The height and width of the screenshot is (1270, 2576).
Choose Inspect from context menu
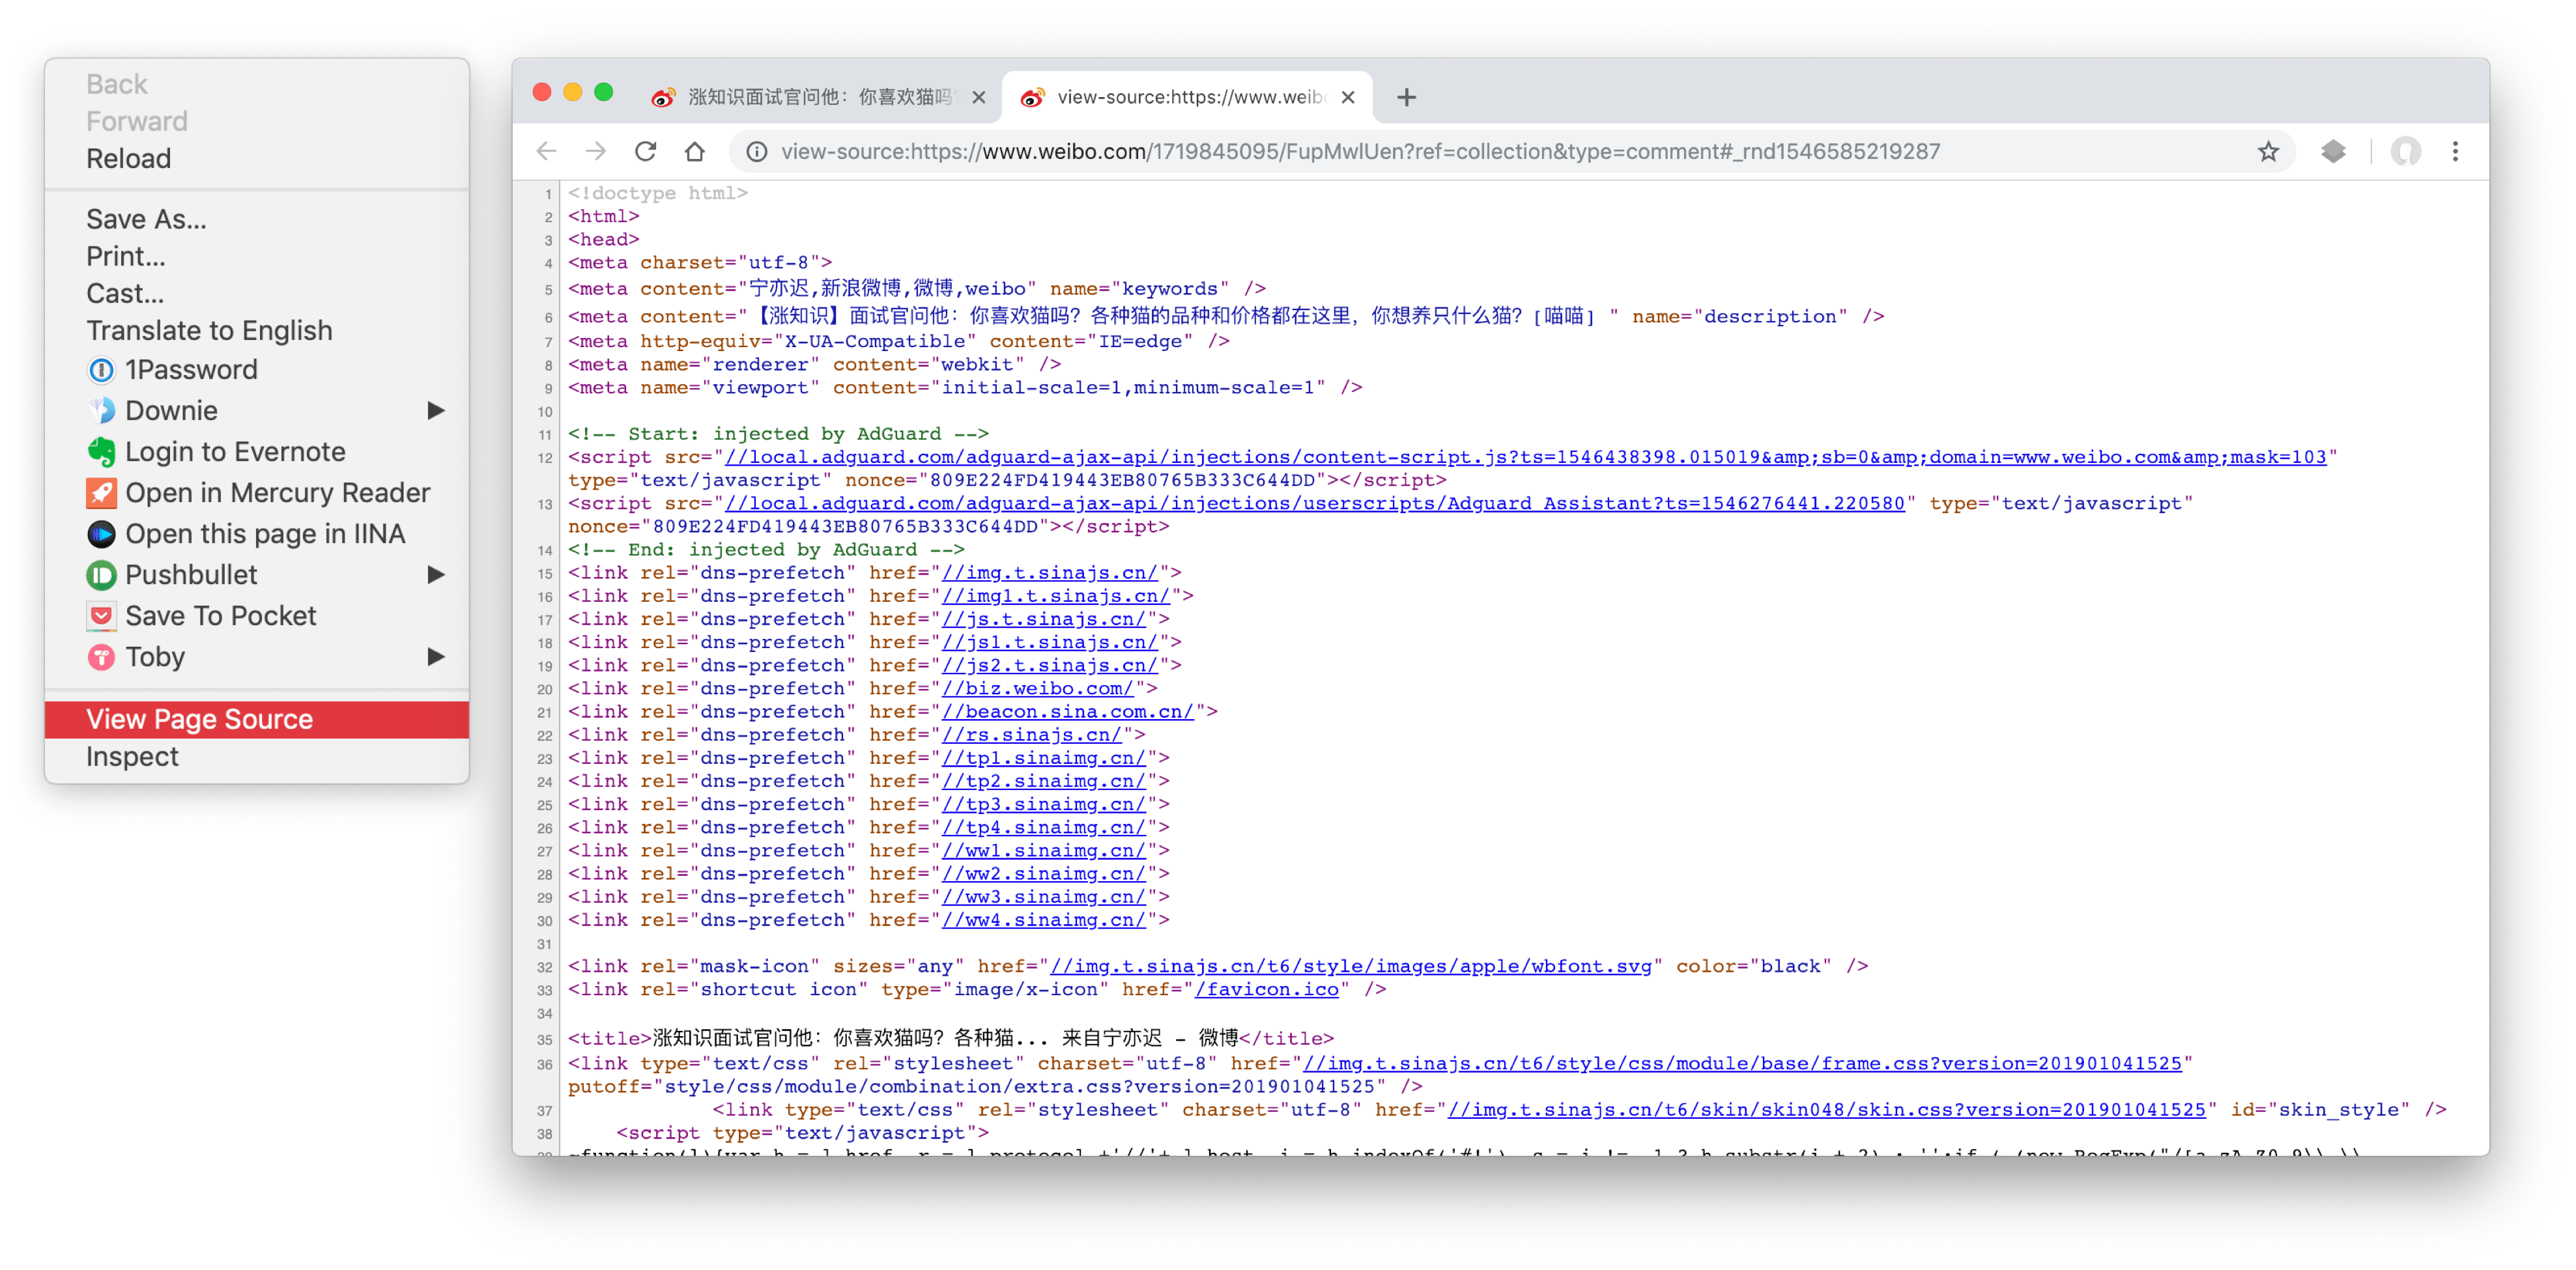[132, 756]
